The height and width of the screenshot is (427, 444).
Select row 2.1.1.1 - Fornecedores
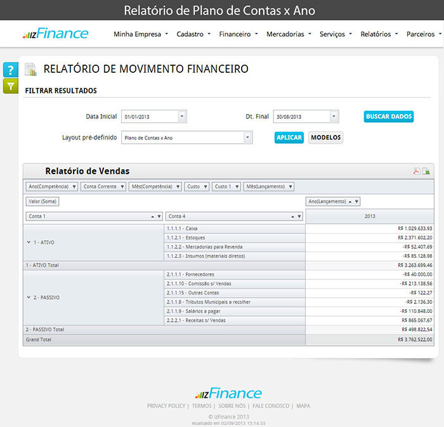[235, 274]
